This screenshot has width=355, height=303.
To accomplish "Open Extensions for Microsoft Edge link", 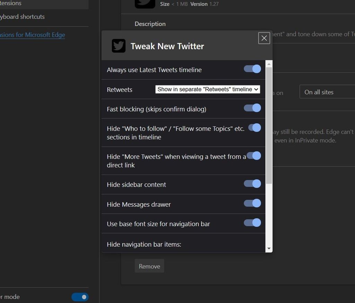I will point(33,35).
